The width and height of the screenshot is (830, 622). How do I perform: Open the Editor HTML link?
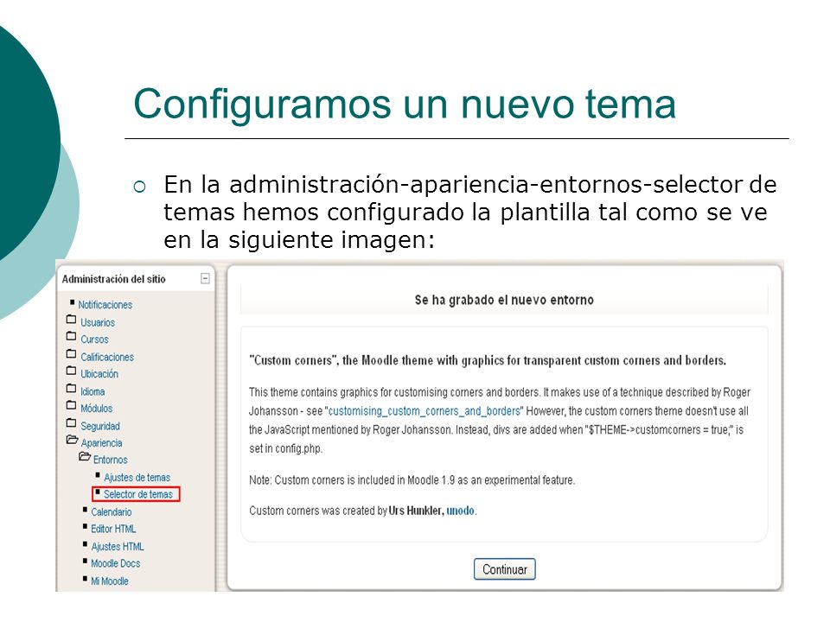tap(113, 529)
